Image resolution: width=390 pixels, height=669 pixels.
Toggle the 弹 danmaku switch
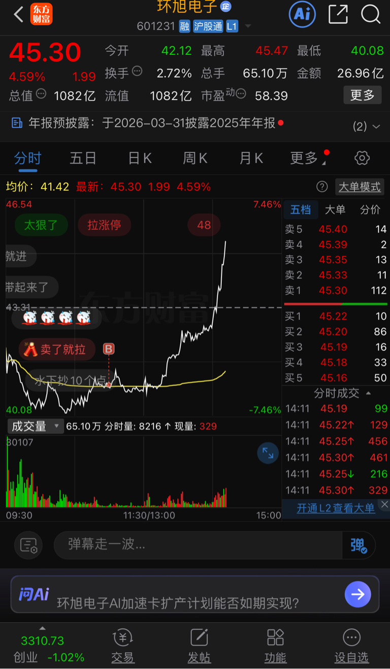[x=359, y=545]
